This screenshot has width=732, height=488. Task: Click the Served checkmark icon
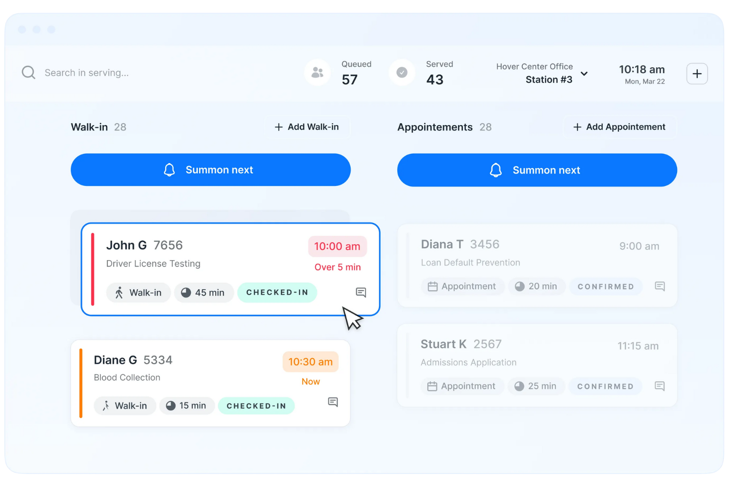tap(402, 72)
